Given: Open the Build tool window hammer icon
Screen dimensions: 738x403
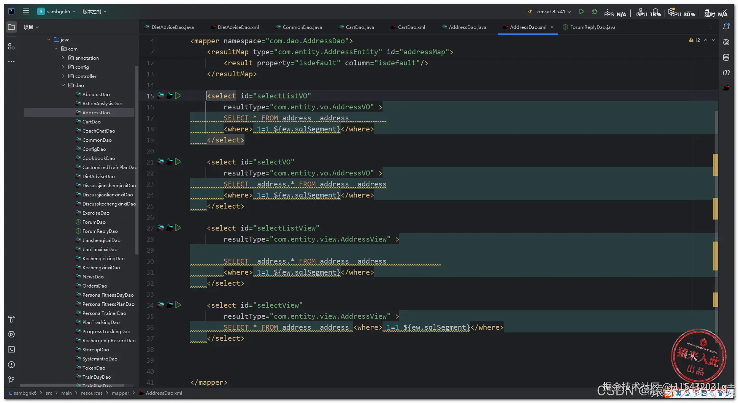Looking at the screenshot, I should pyautogui.click(x=11, y=319).
